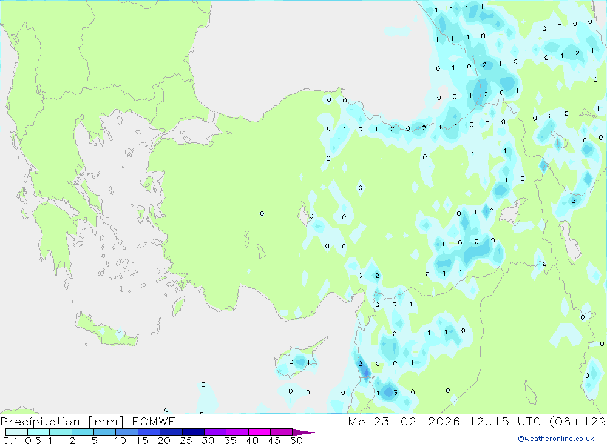This screenshot has height=444, width=607.
Task: Click the legend label '40'
Action: tap(253, 440)
